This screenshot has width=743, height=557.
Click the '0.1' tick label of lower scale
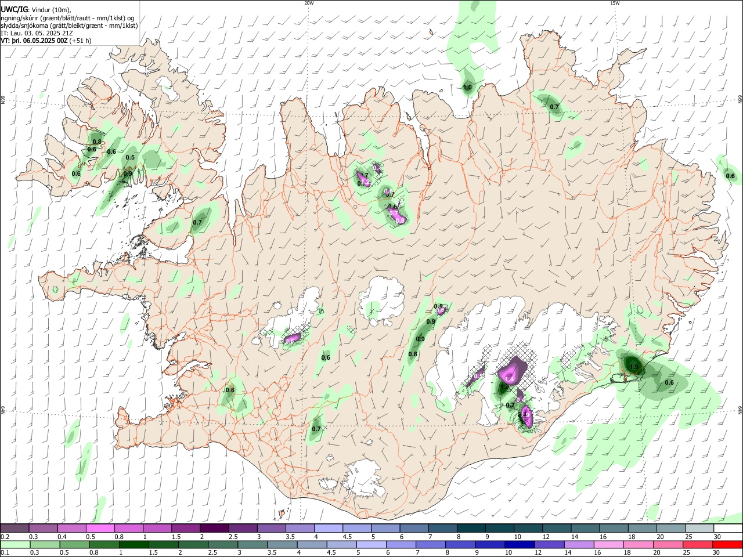5,553
